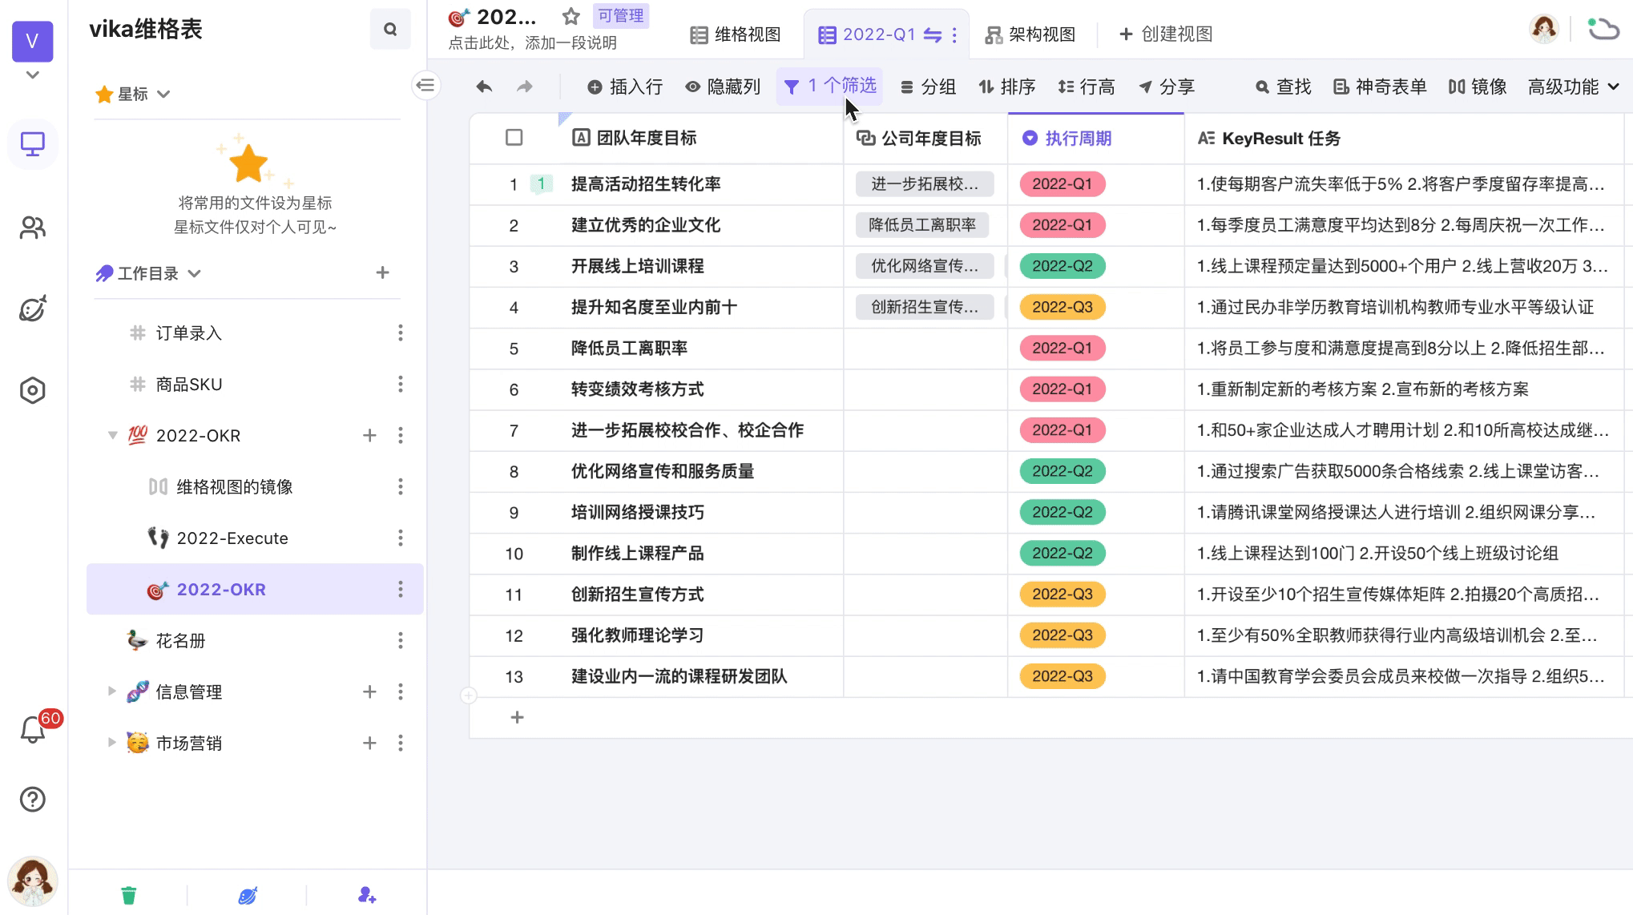Open the 1 个筛选 filter button
1633x915 pixels.
(830, 87)
